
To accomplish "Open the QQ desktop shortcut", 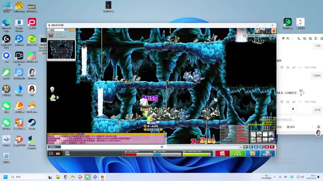I will [32, 90].
